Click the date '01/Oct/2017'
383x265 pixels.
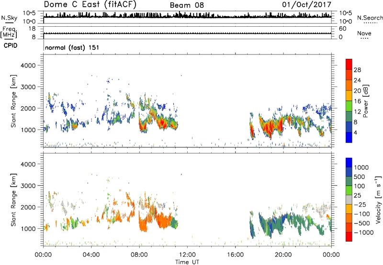point(307,5)
